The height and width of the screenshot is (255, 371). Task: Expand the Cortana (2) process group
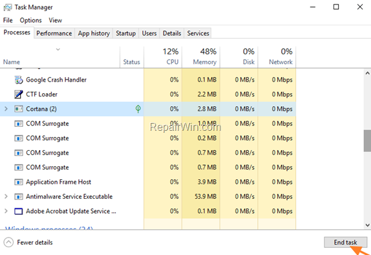[6, 109]
